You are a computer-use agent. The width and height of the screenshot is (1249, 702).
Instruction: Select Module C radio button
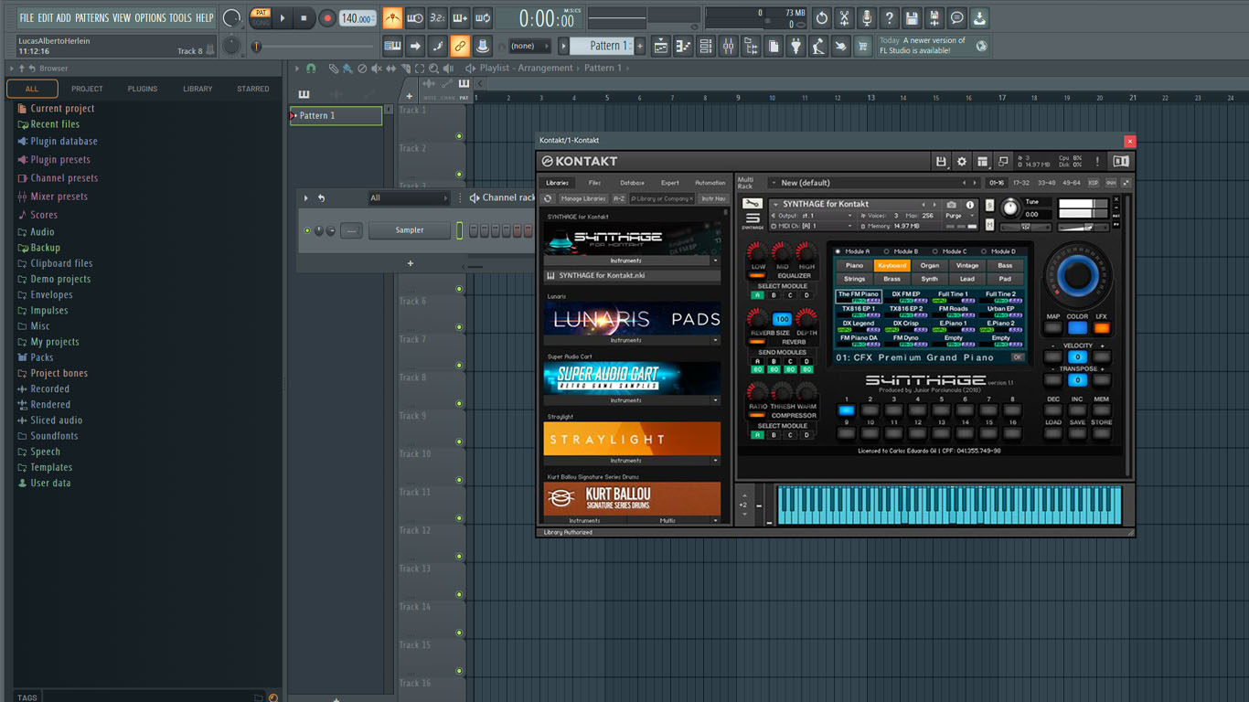coord(934,251)
